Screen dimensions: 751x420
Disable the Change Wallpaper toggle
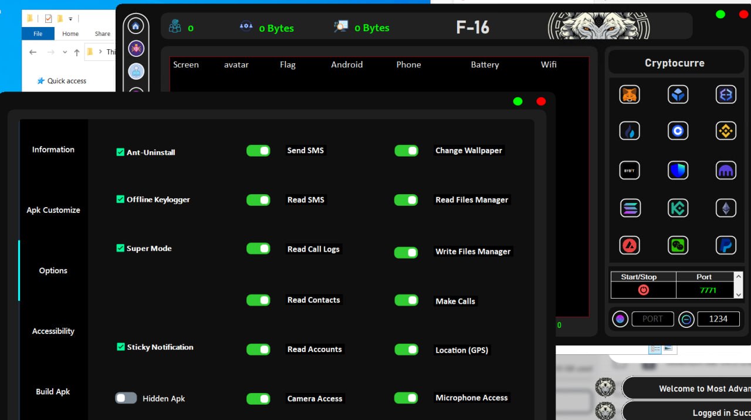point(406,151)
